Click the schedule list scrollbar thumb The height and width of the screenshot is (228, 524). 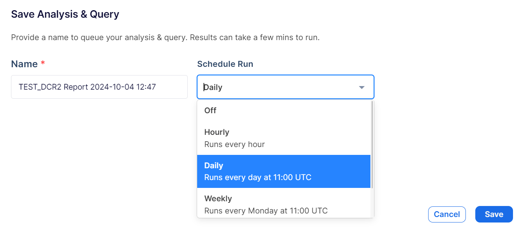[x=372, y=145]
